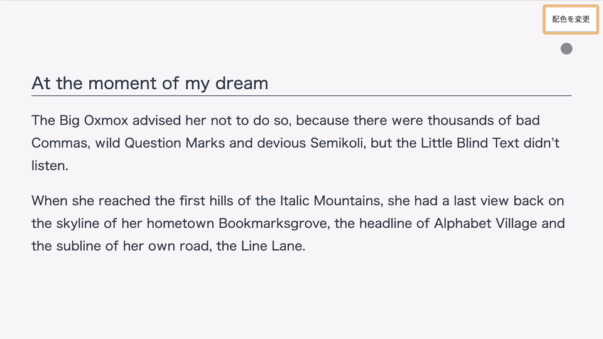
Task: Click the words "When she reached"
Action: 82,201
